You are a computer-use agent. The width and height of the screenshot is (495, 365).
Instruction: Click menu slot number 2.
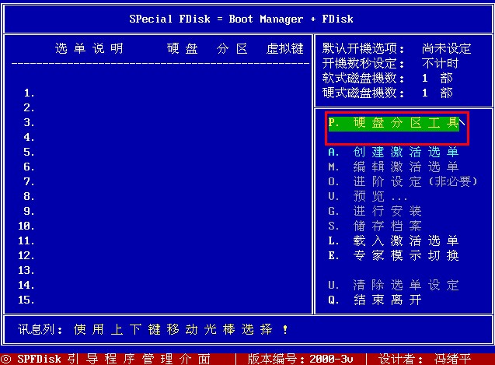coord(29,108)
